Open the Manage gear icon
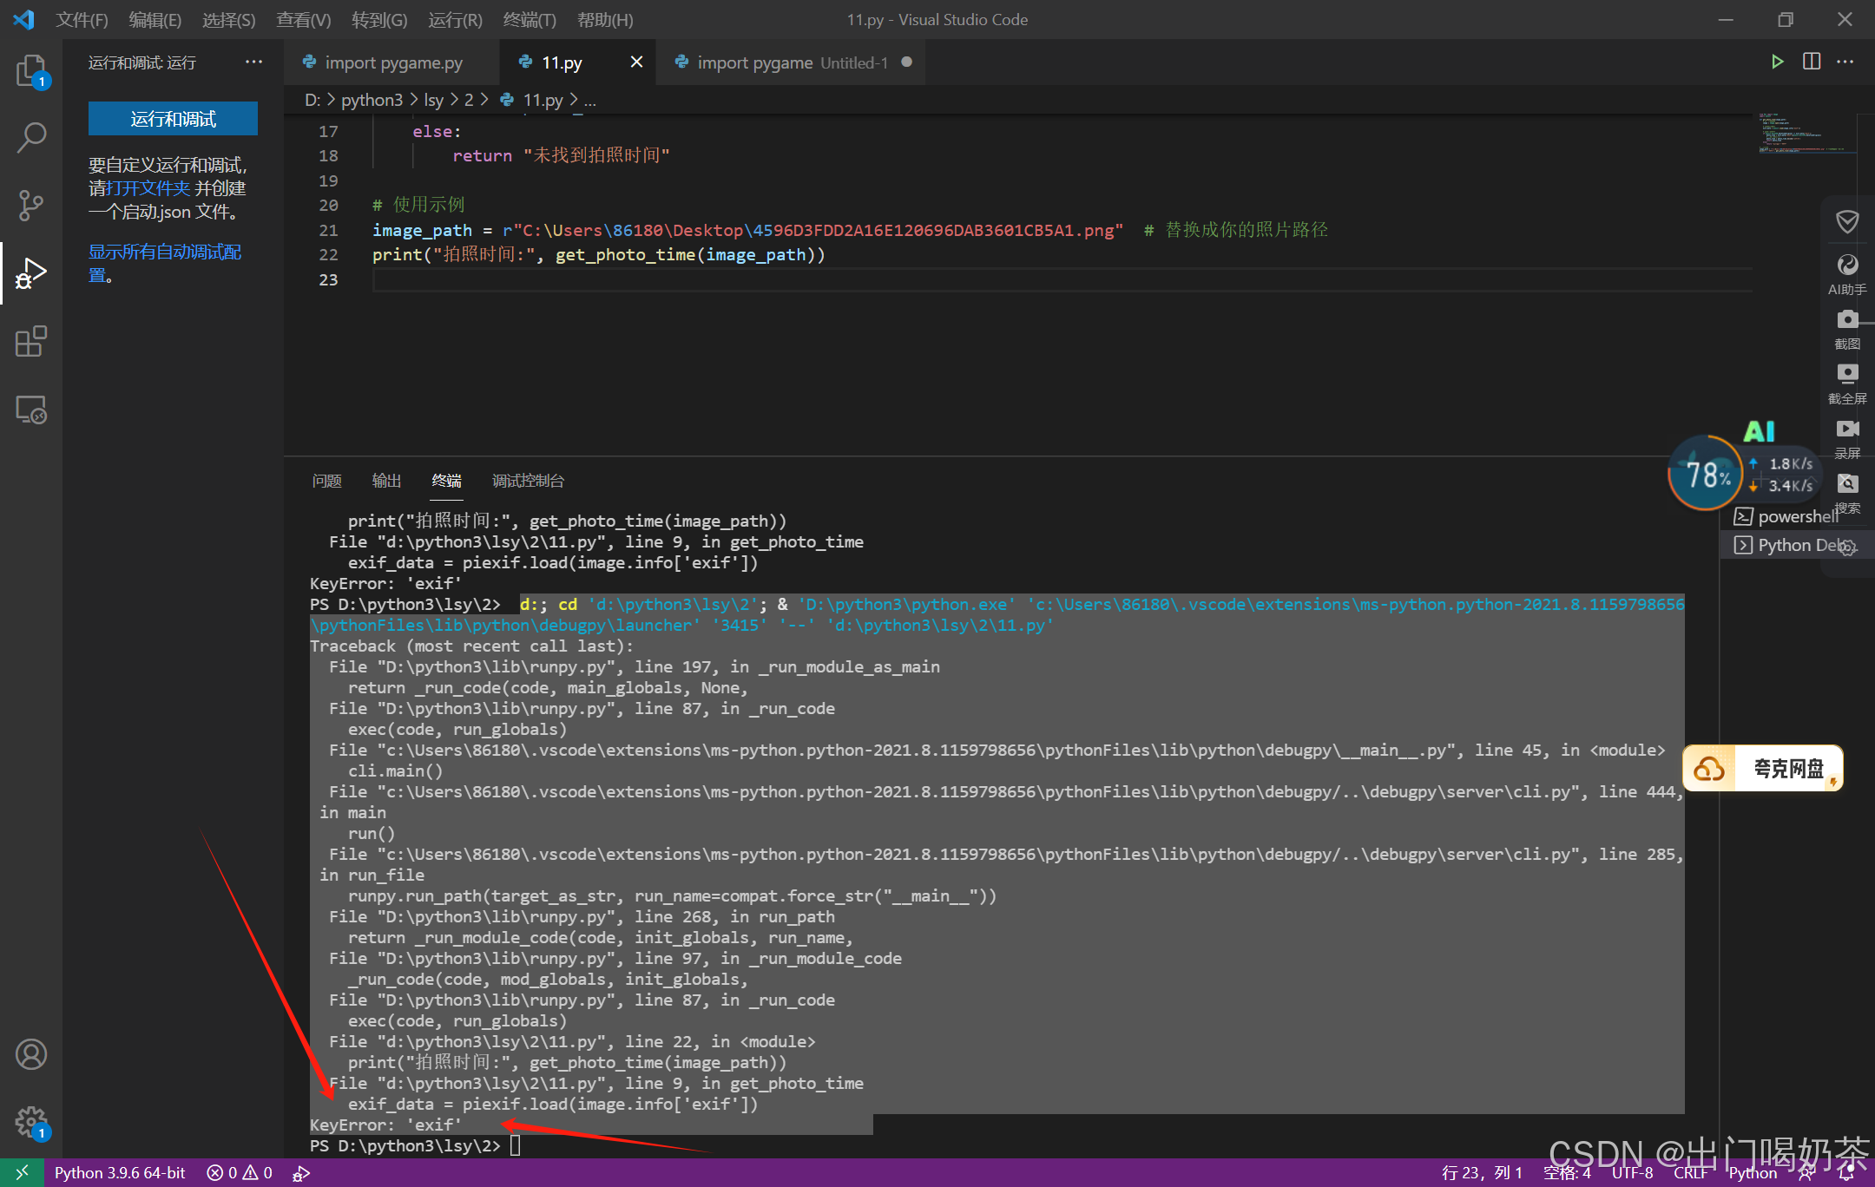 31,1122
